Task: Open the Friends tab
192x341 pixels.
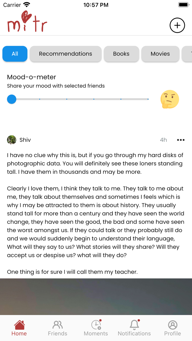Action: 58,328
